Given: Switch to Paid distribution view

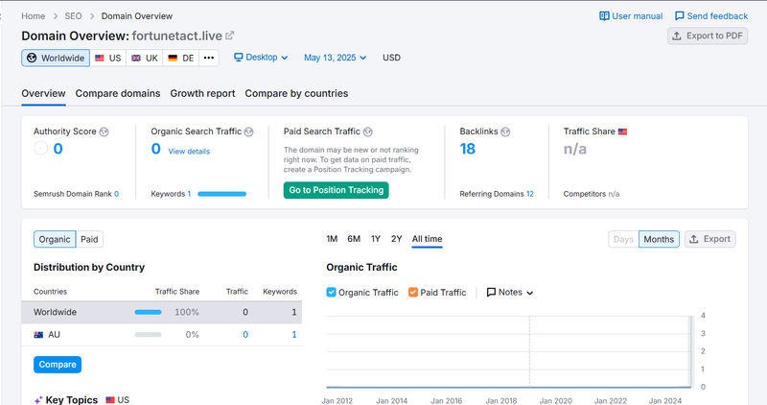Looking at the screenshot, I should (89, 240).
